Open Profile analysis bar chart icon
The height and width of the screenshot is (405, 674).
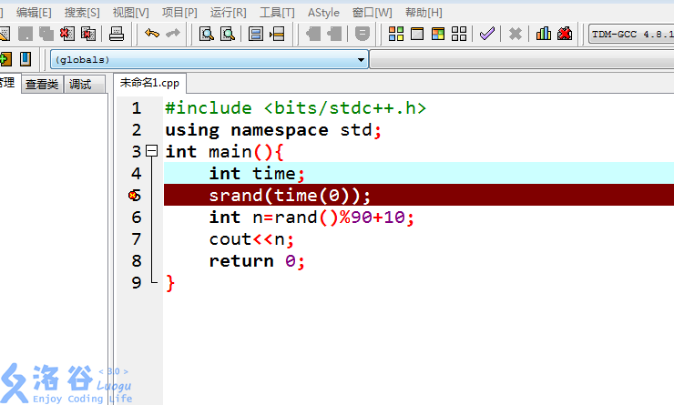pos(544,35)
